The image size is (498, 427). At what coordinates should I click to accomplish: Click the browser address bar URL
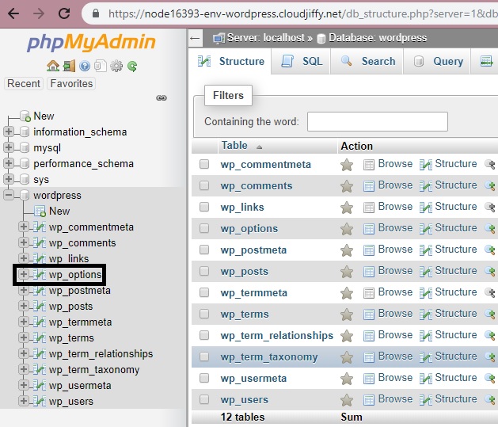(302, 13)
